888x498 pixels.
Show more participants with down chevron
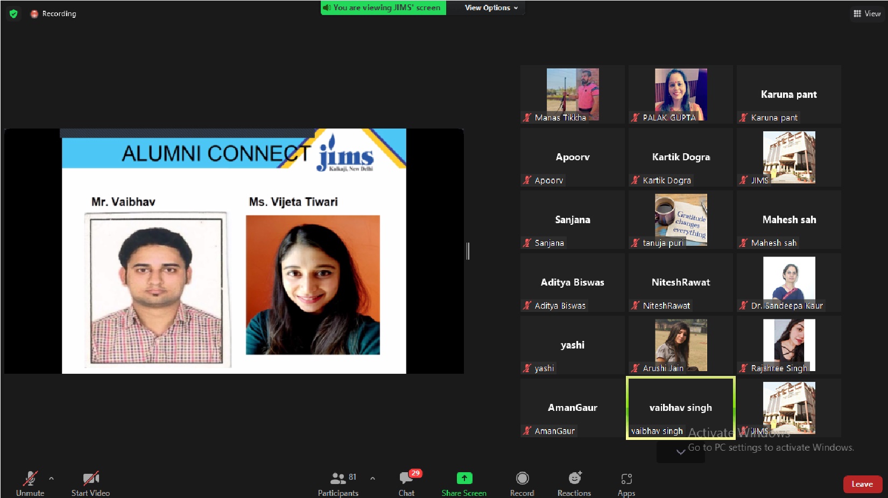click(x=680, y=452)
